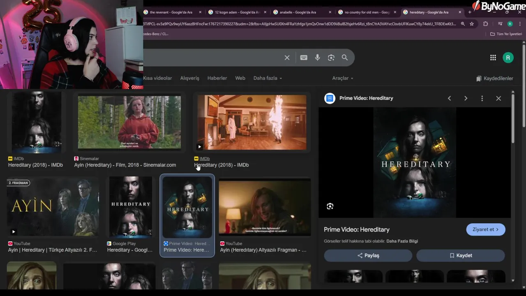Open the browser extensions puzzle icon

pos(485,24)
